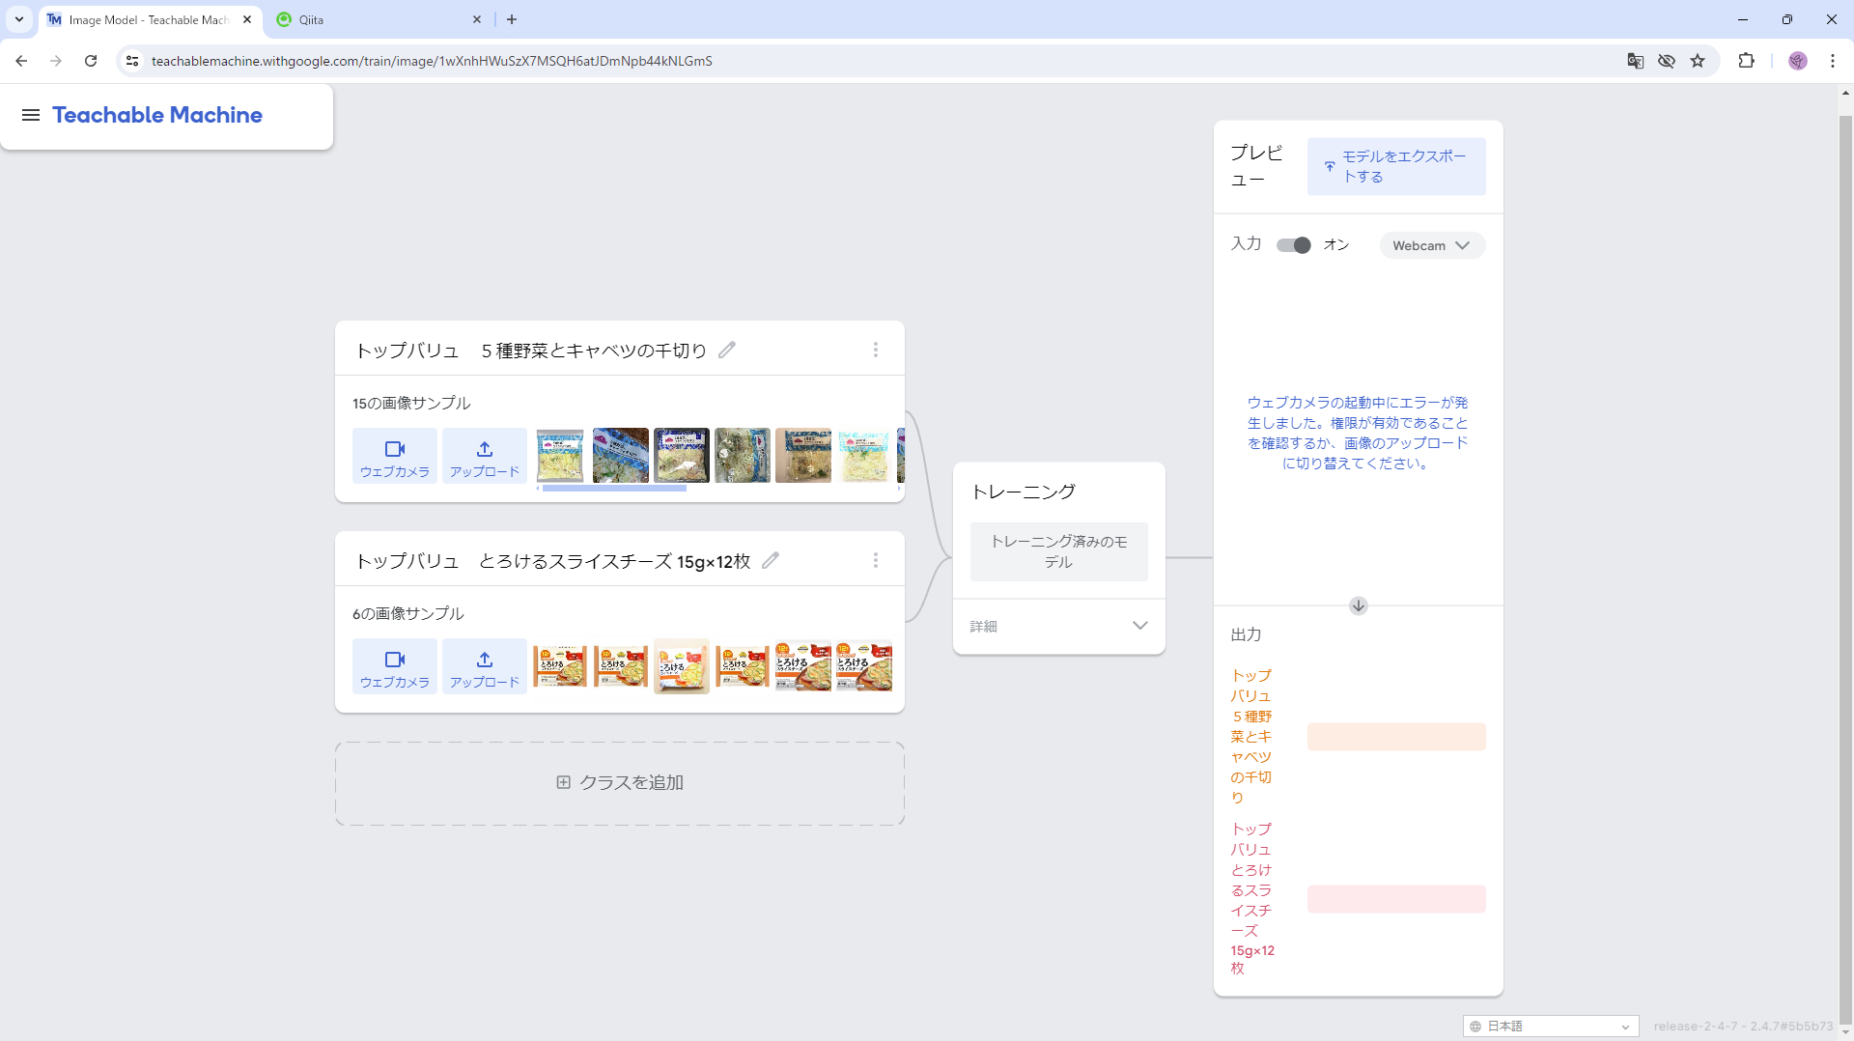1854x1041 pixels.
Task: Click the translate page icon in address bar
Action: click(1635, 60)
